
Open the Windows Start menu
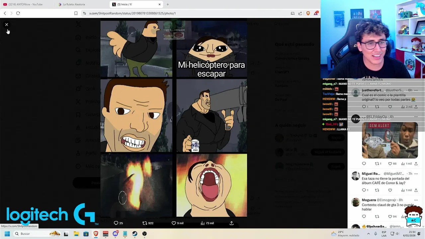(7, 234)
